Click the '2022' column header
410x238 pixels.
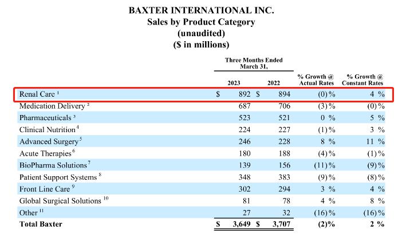(x=274, y=83)
